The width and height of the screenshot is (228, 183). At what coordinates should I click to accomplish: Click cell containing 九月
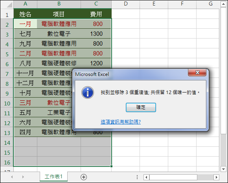pos(25,44)
